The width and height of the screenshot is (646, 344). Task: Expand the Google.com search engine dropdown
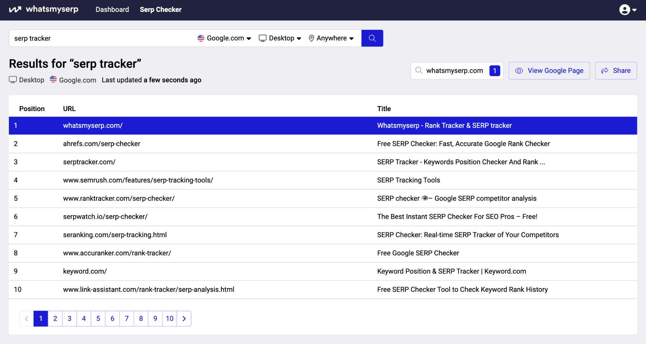[x=224, y=38]
